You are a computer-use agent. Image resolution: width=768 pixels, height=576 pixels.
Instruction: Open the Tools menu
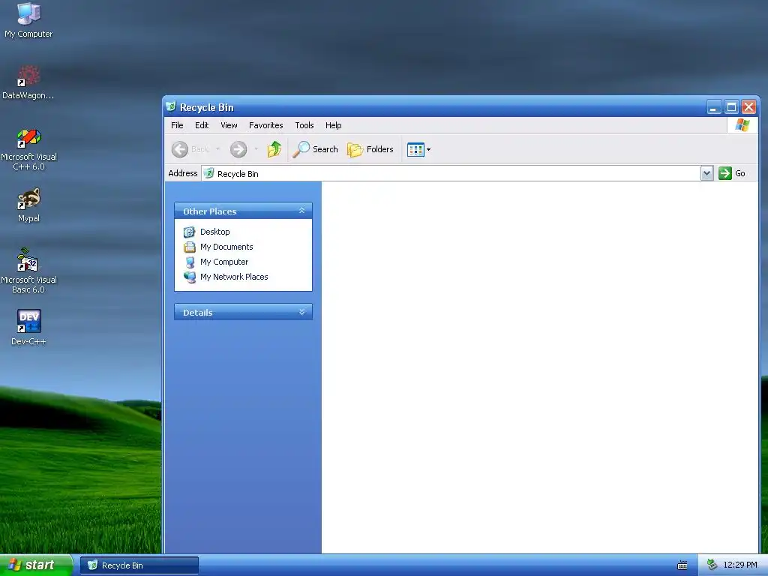304,125
